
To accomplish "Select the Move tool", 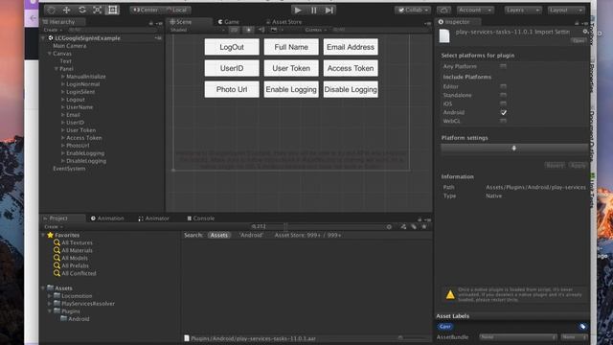I will pyautogui.click(x=66, y=10).
